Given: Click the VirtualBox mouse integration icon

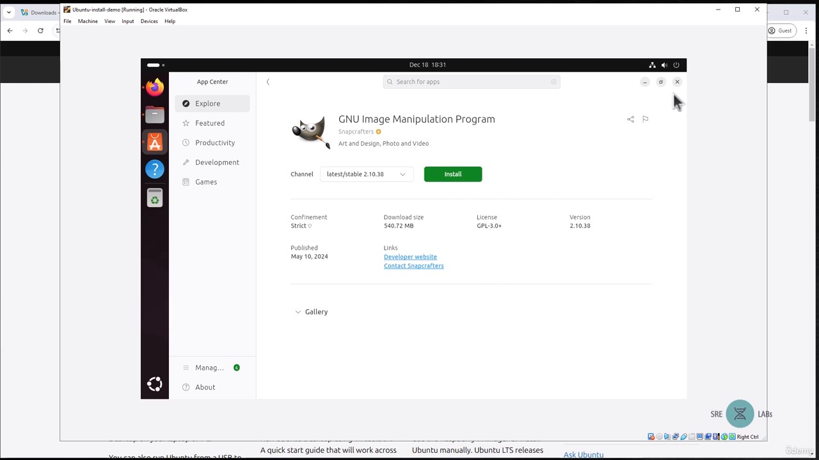Looking at the screenshot, I should coord(724,436).
